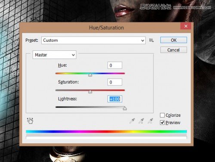
Task: Click the Hue label
Action: 62,65
